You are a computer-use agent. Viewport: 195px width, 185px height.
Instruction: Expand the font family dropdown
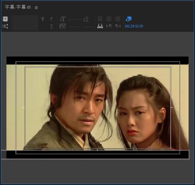(25, 19)
